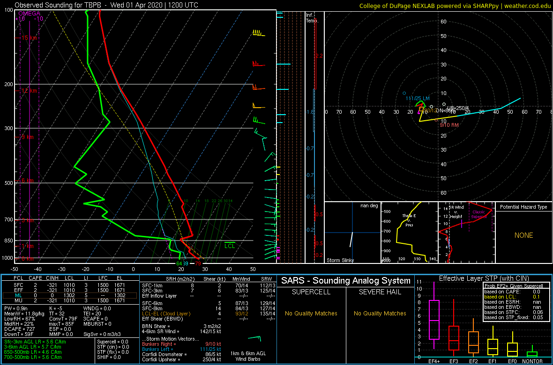The width and height of the screenshot is (553, 365).
Task: Click the magenta OMEGA label
Action: [x=29, y=14]
